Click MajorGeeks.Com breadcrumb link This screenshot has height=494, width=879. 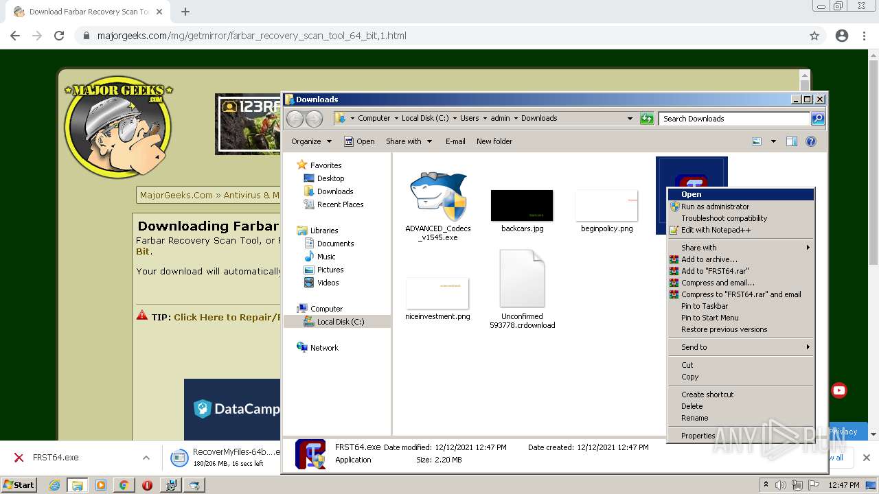(x=176, y=195)
